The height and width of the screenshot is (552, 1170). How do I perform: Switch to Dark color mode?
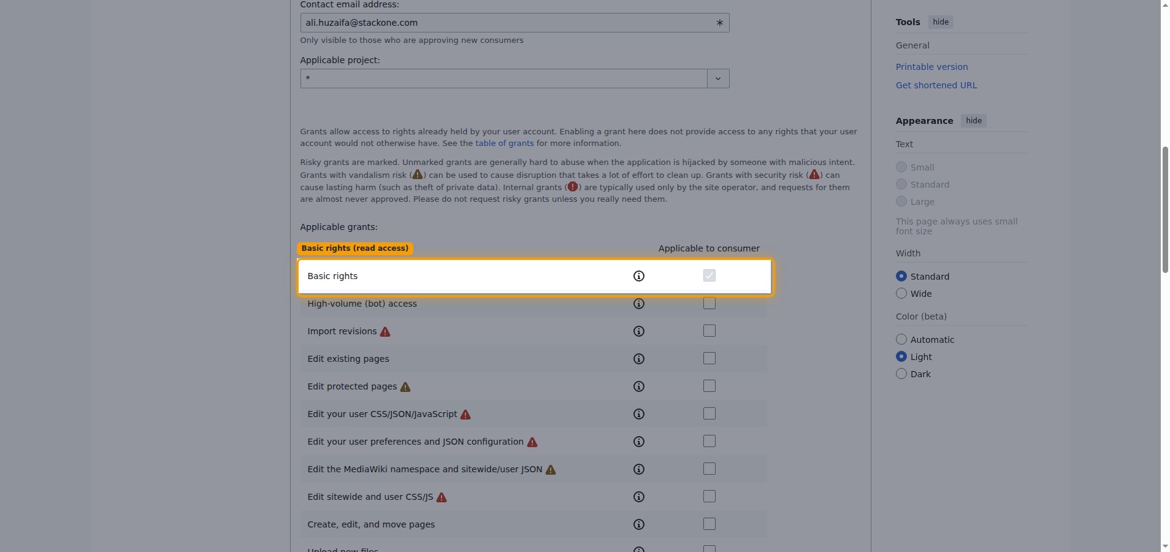tap(901, 374)
